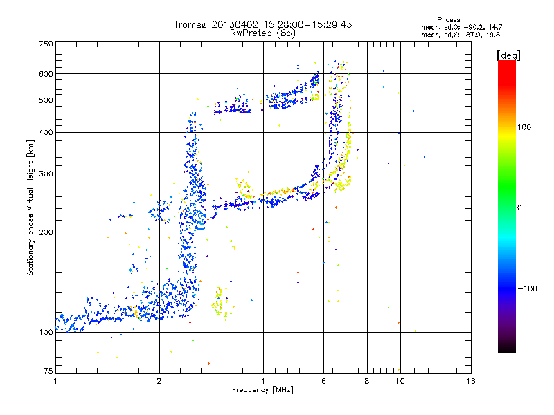Click the colorbar '-100' tick label

[527, 288]
